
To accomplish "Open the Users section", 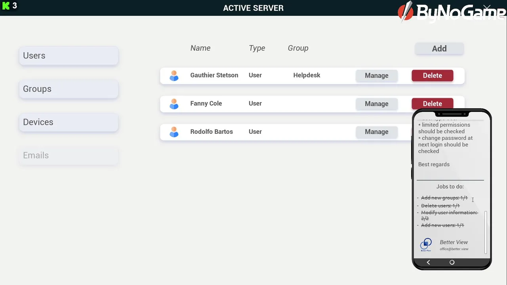I will [69, 56].
